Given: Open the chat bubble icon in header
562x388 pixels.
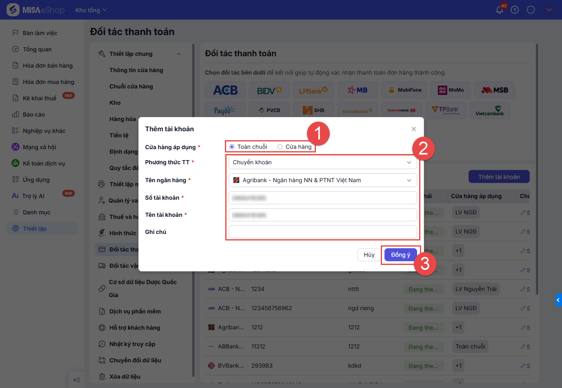Looking at the screenshot, I should pyautogui.click(x=531, y=10).
